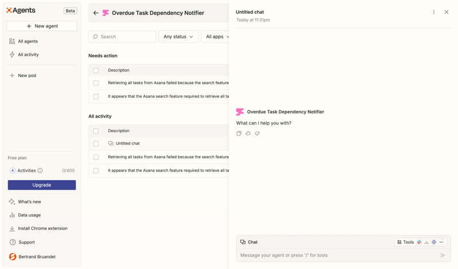
Task: Click the Asana tool icon
Action: coord(427,242)
